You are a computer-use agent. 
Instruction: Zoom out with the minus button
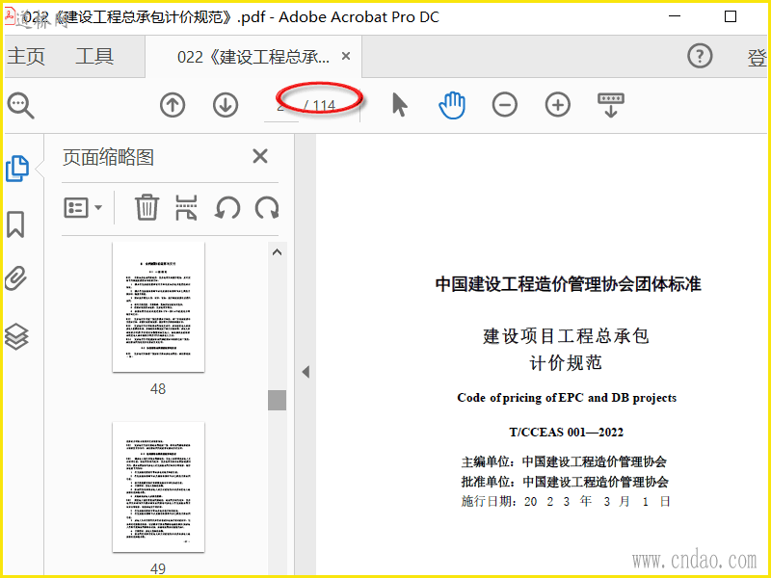pos(505,105)
